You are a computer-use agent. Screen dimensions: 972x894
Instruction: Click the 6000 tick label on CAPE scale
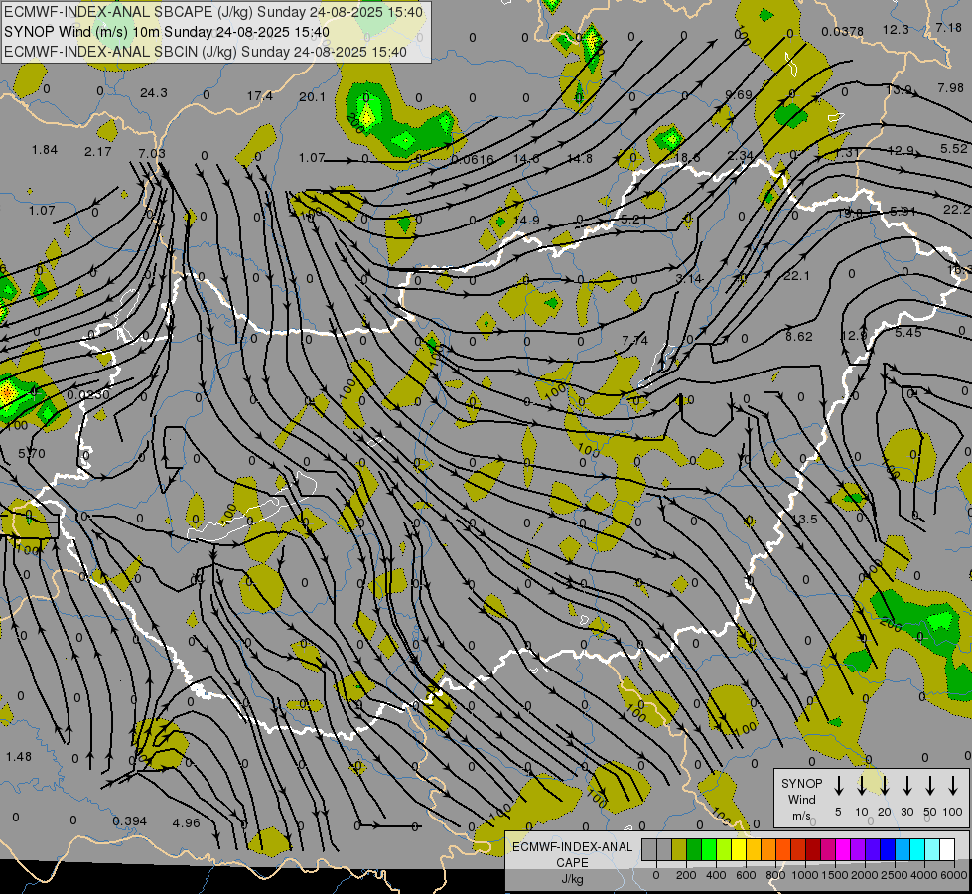pyautogui.click(x=955, y=875)
